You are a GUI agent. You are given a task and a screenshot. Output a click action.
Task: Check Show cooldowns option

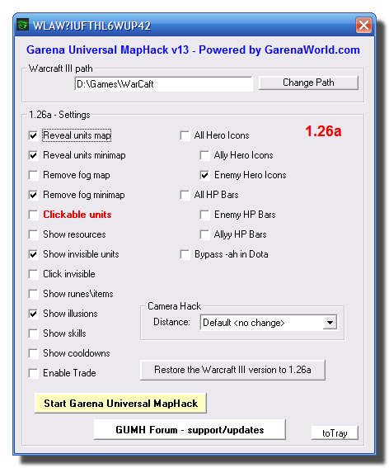34,353
